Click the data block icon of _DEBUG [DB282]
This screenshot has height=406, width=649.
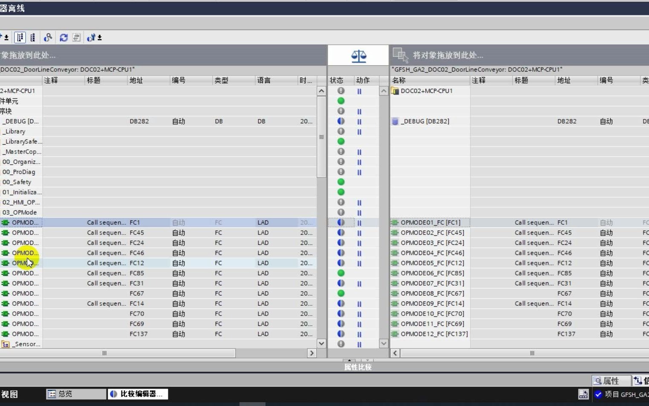click(395, 121)
